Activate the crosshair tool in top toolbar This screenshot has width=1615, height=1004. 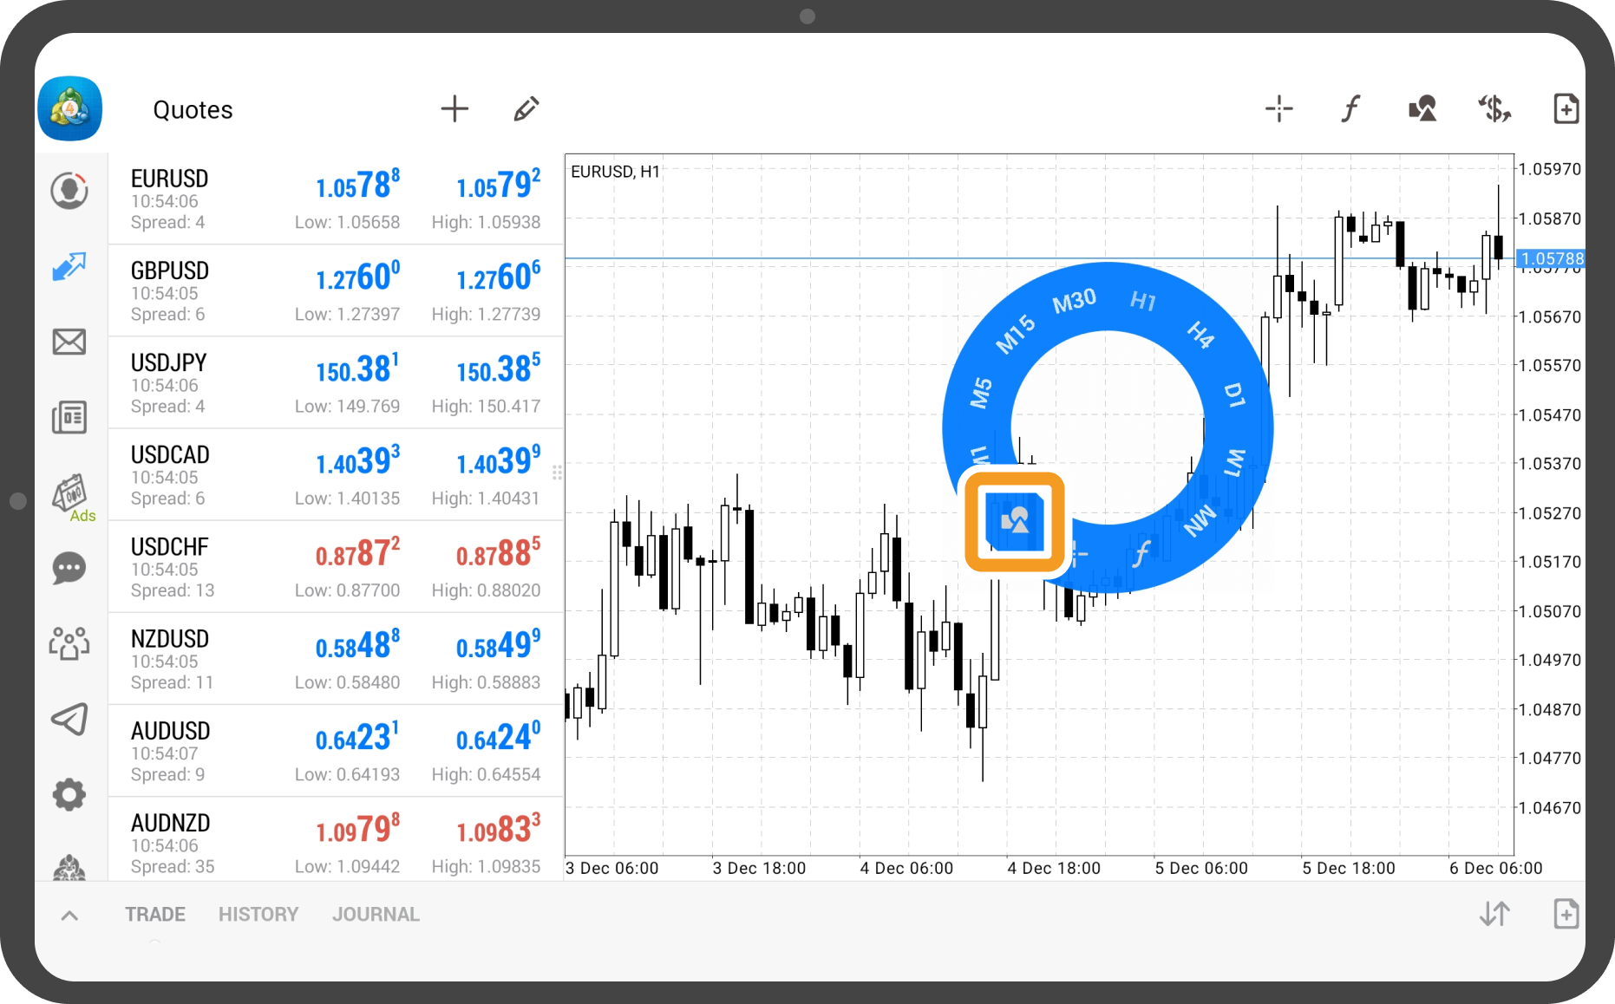coord(1278,109)
